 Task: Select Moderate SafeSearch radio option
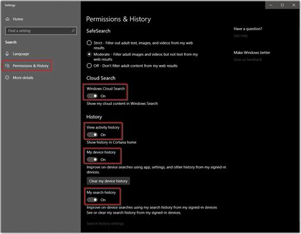(x=89, y=54)
